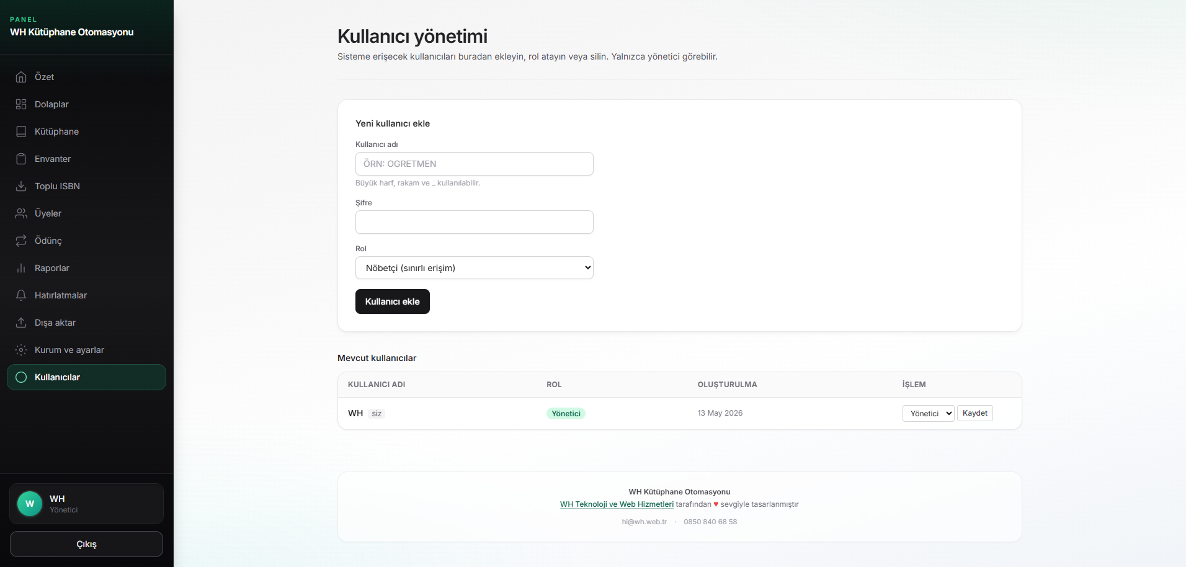This screenshot has height=567, width=1186.
Task: Click the WH Kütüphane Otomasyonu panel title
Action: 72,32
